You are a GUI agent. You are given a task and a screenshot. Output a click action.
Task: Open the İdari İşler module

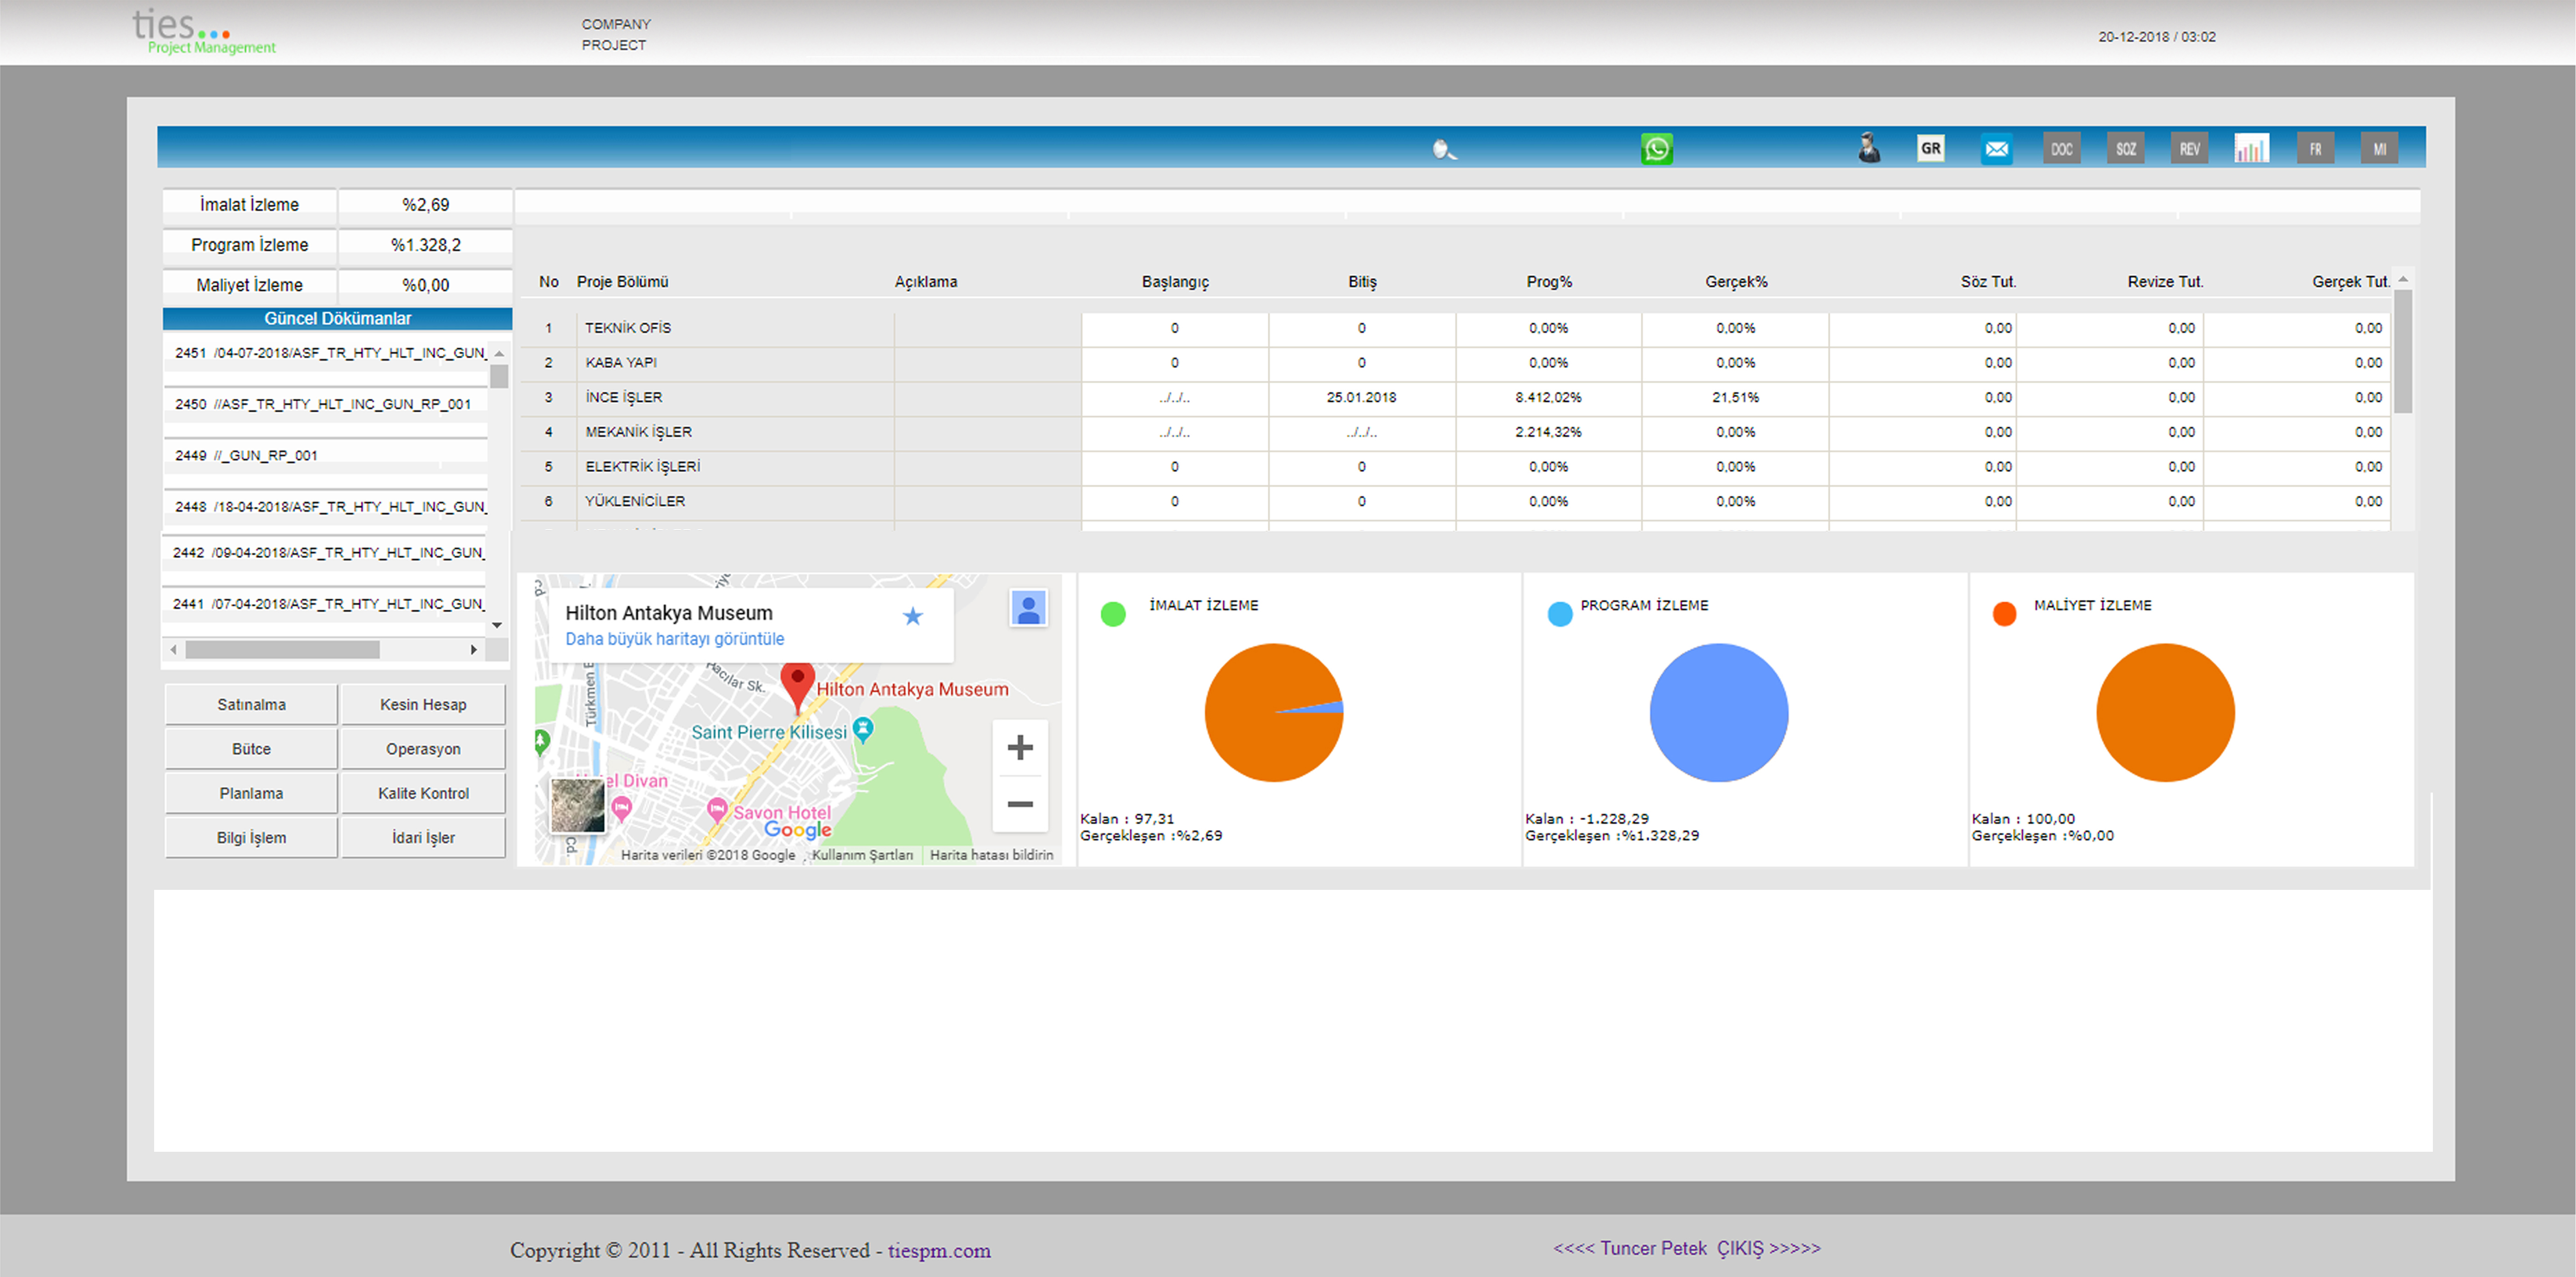tap(423, 838)
